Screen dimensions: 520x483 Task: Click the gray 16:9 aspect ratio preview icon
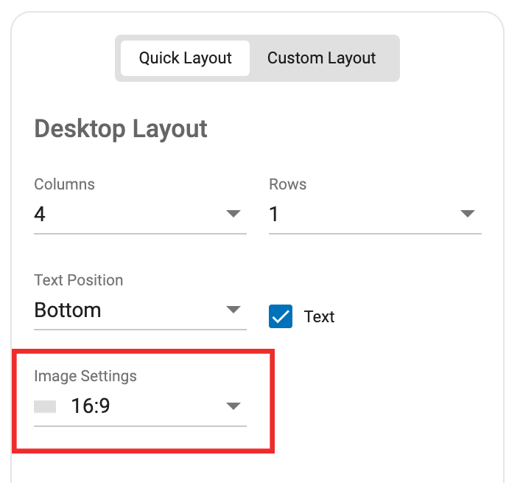point(45,406)
